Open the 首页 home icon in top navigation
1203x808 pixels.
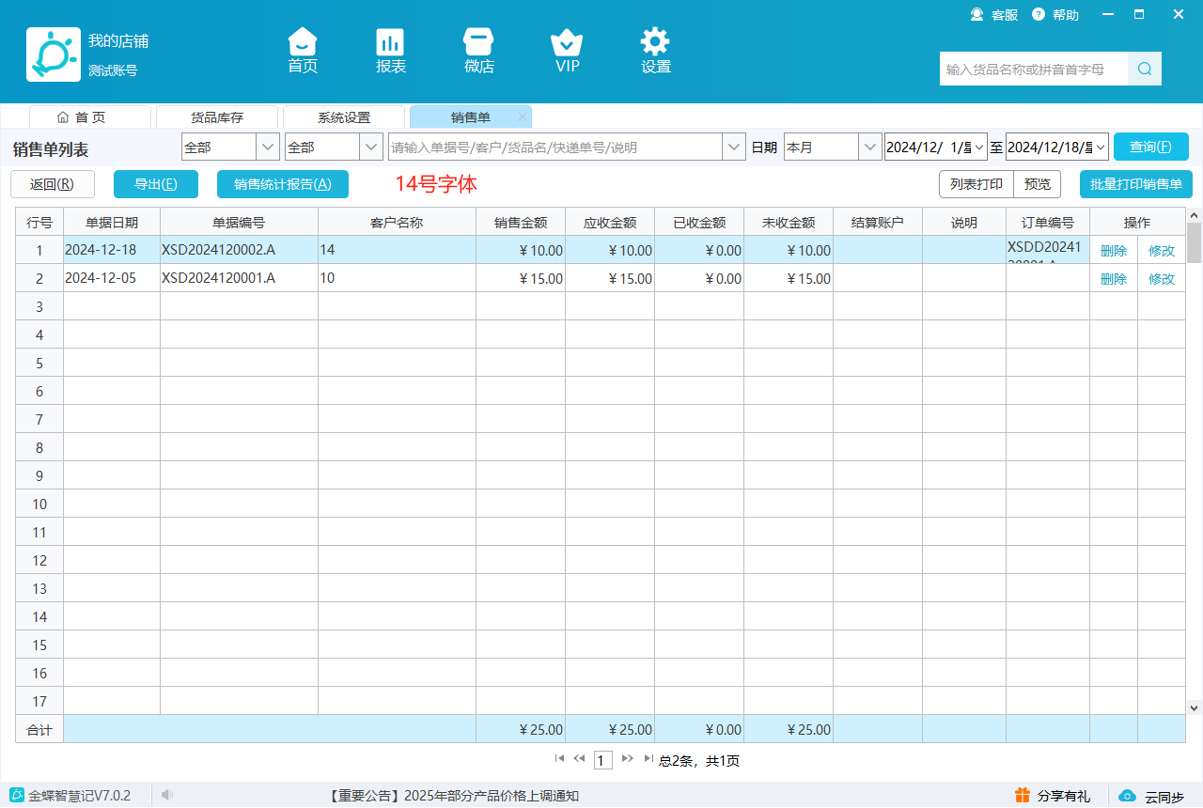(x=303, y=51)
